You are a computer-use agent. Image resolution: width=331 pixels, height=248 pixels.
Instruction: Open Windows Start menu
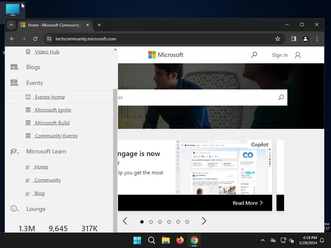coord(137,240)
